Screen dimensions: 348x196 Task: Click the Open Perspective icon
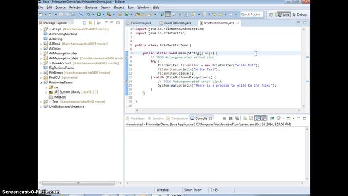point(271,15)
